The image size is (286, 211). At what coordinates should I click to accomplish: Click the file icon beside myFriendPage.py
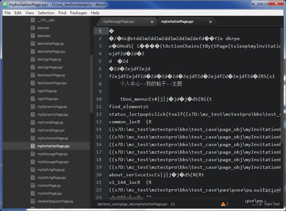[33, 122]
